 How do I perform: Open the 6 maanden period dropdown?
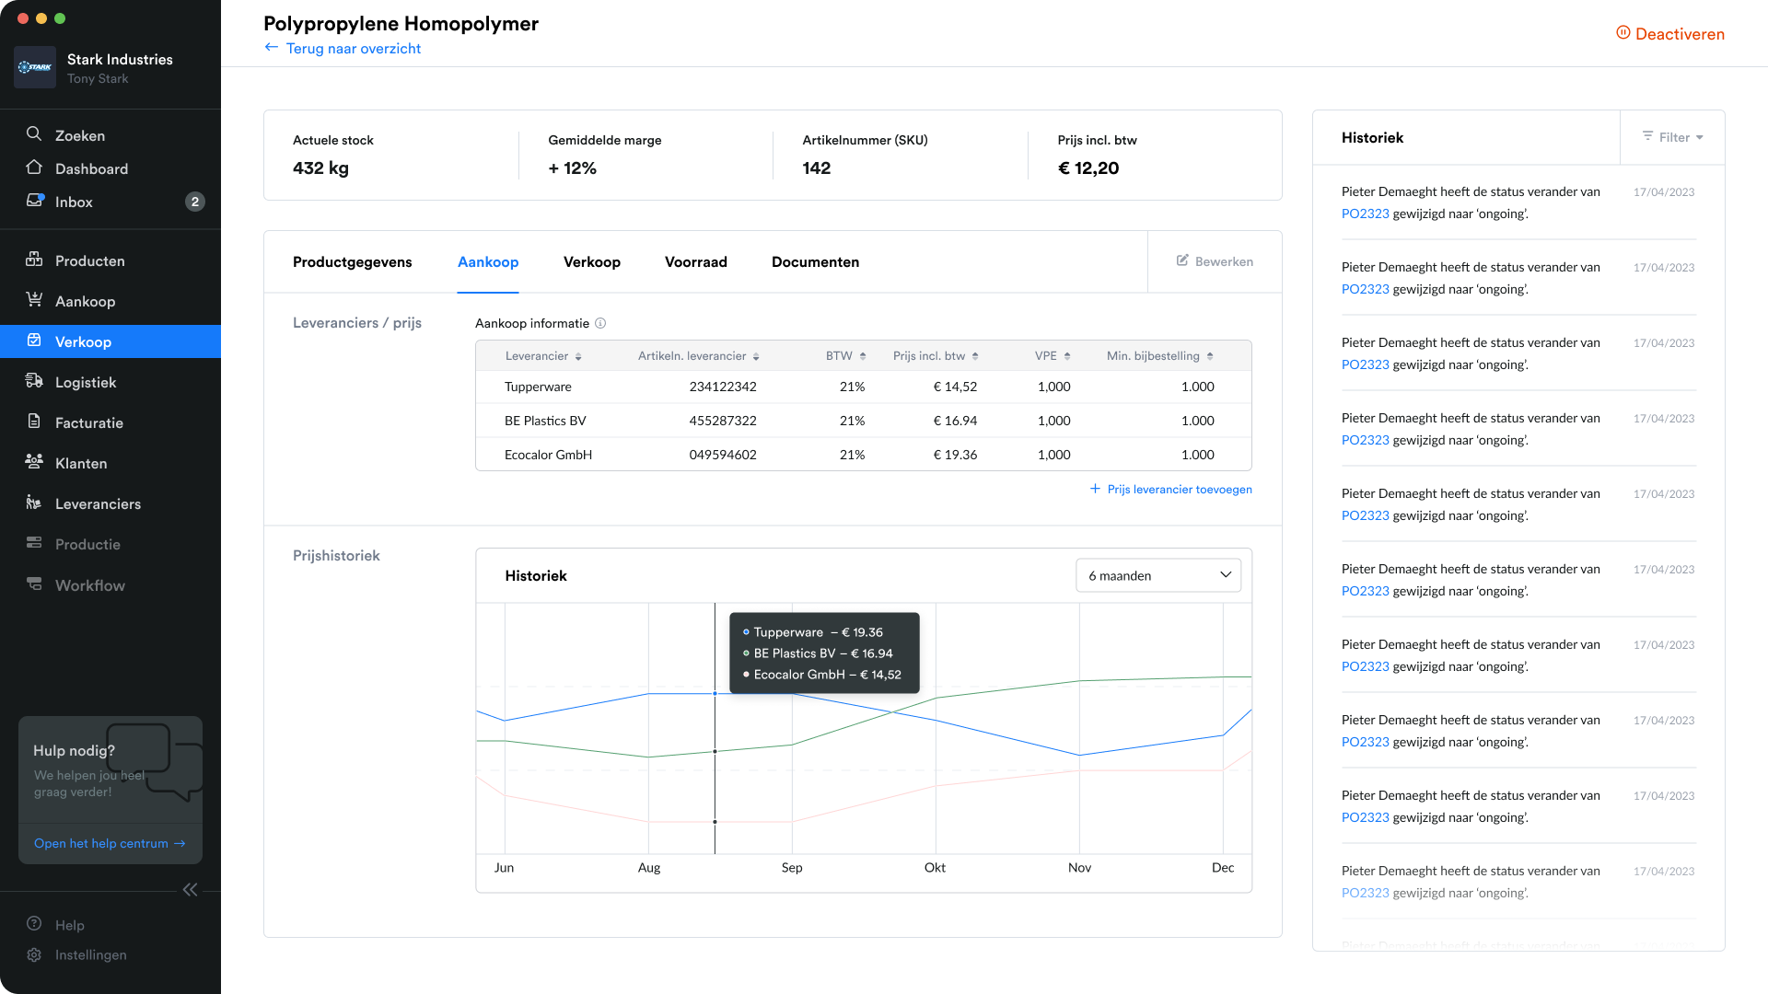coord(1157,575)
